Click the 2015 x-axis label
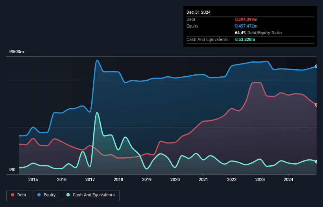 (x=33, y=179)
